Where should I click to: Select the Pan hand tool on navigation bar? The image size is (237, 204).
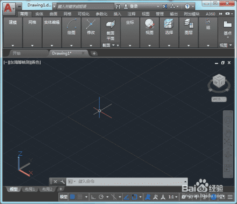(228, 133)
